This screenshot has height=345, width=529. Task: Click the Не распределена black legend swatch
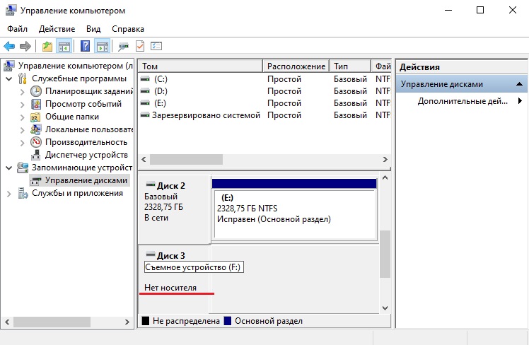(x=146, y=321)
